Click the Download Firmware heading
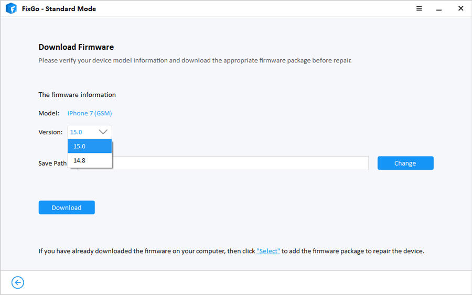Viewport: 472px width, 295px height. 76,47
